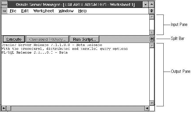Click the Run Script button
This screenshot has height=113, width=191.
coord(84,39)
